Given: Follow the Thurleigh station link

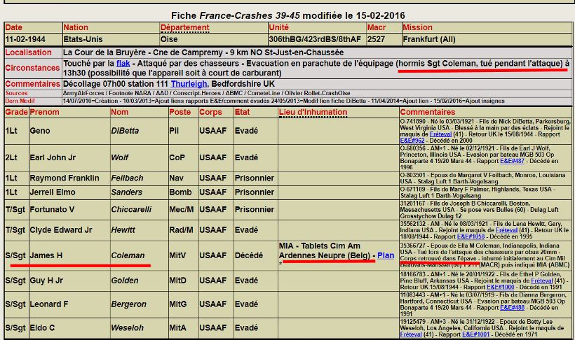Looking at the screenshot, I should 189,84.
